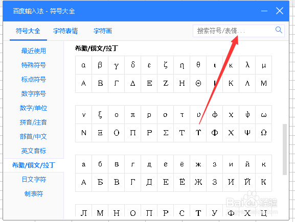Insert lowercase Greek psi ψ
This screenshot has height=222, width=295.
(247, 114)
